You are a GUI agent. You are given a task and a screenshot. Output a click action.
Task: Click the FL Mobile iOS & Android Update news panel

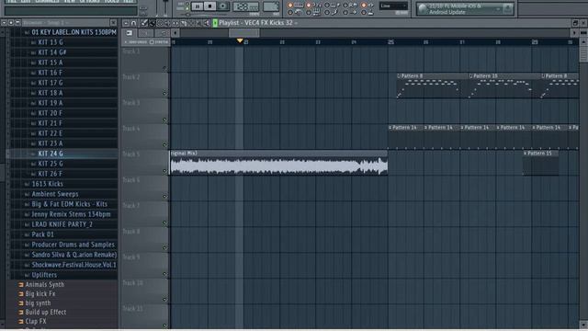coord(465,8)
